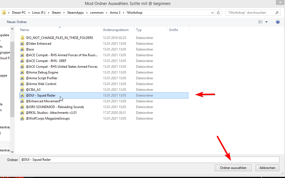
Task: Select the !DO_NOT_CHANGE_FILES_IN_THESE_FOLDERS folder icon
Action: (x=22, y=38)
